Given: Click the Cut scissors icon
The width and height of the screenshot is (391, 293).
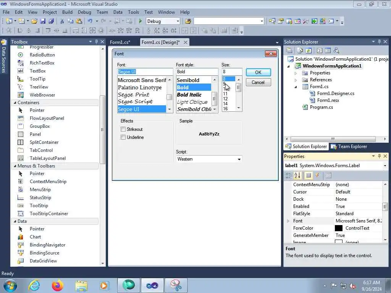Looking at the screenshot, I should click(x=62, y=21).
